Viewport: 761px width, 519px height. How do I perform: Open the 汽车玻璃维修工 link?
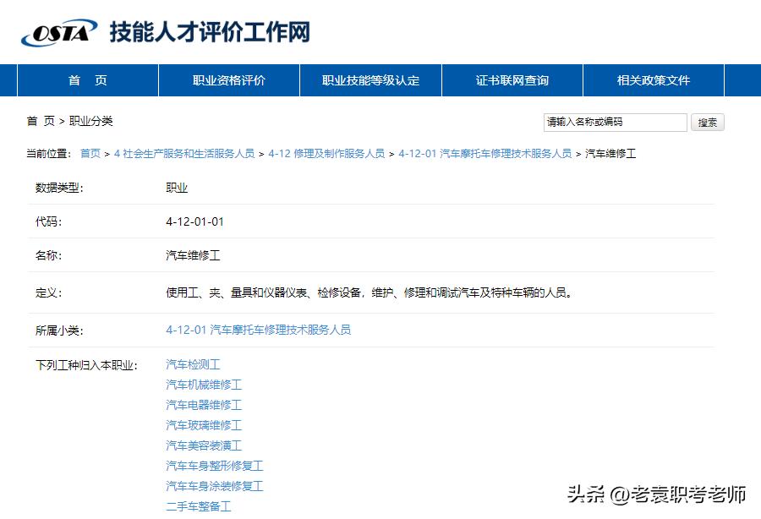tap(203, 425)
